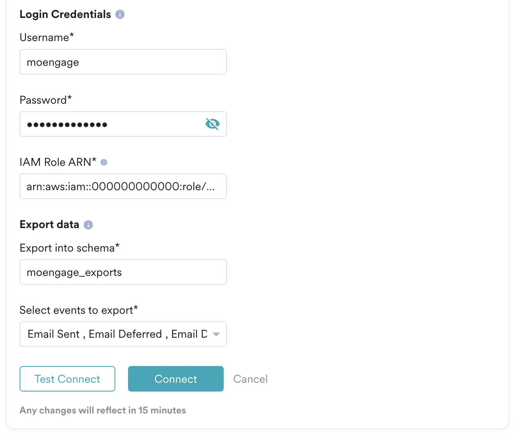Click the info icon beside Login Credentials
The width and height of the screenshot is (516, 433).
tap(120, 14)
